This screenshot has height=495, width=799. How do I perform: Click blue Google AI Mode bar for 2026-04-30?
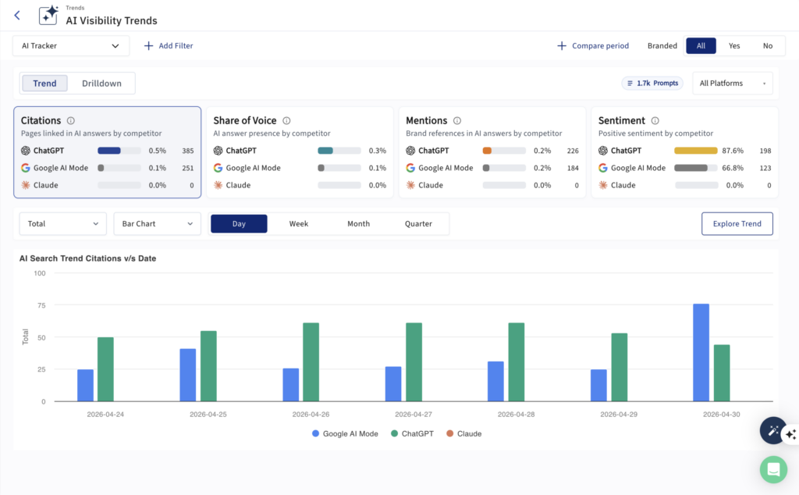point(701,352)
